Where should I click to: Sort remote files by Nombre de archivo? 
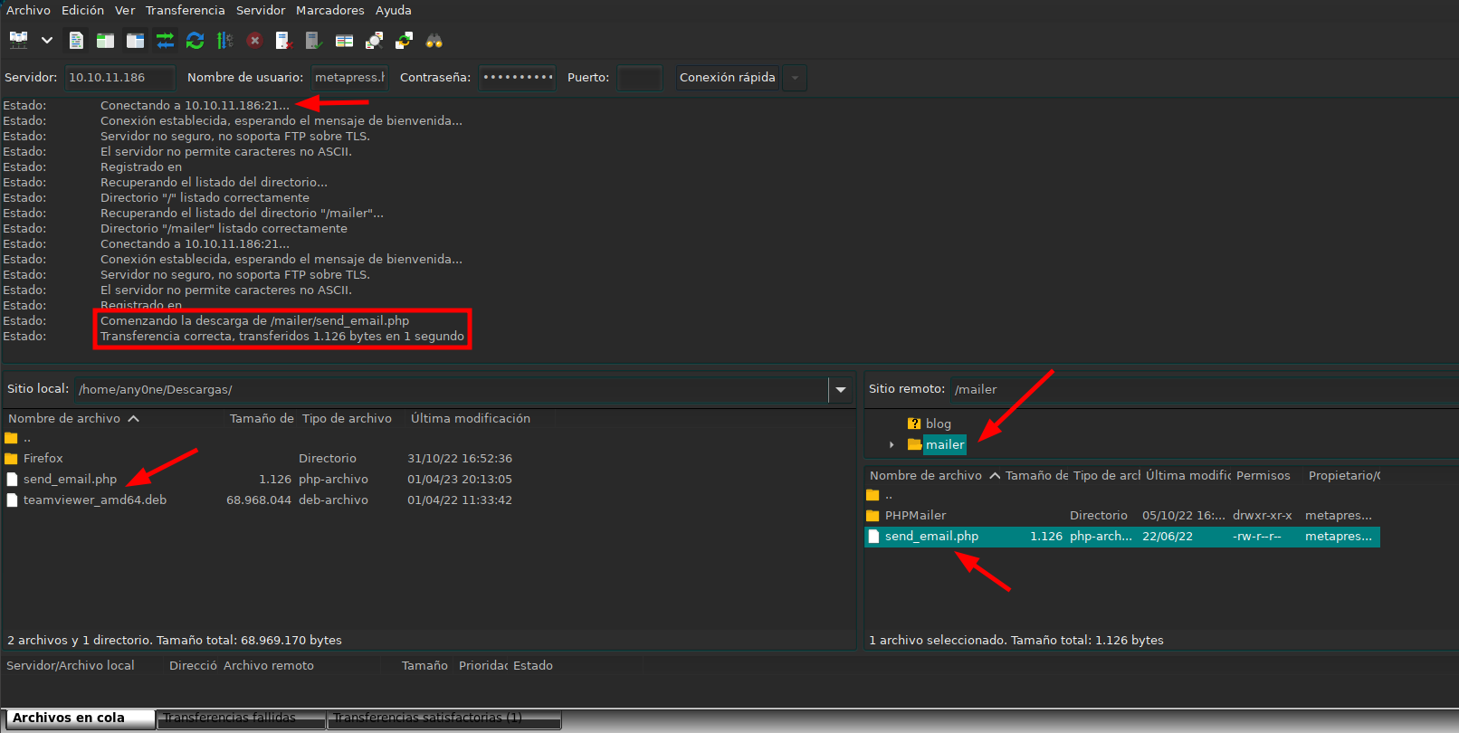click(x=933, y=475)
